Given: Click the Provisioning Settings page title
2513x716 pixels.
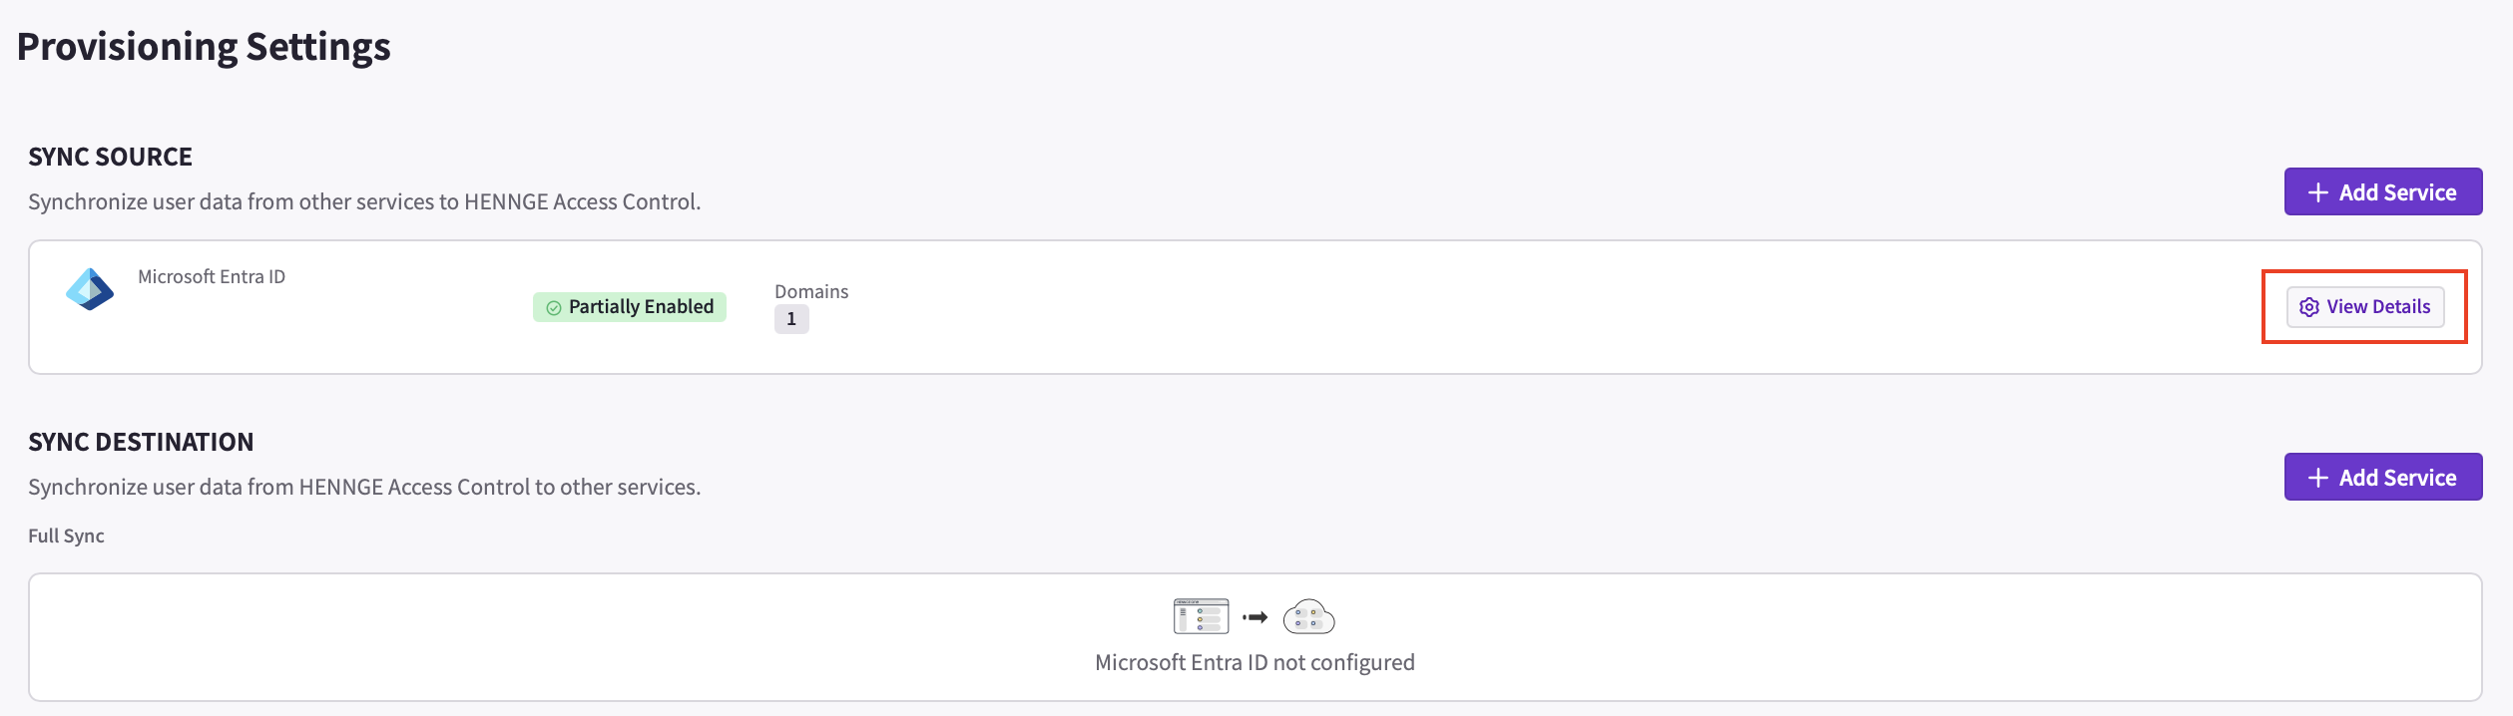Looking at the screenshot, I should 204,47.
